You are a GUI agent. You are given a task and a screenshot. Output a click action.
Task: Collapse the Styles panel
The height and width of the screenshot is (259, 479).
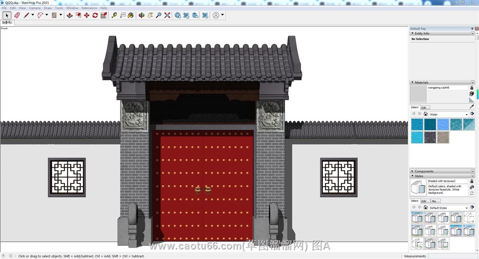(x=412, y=176)
